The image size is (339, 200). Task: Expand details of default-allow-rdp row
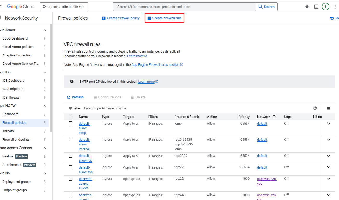[x=329, y=156]
